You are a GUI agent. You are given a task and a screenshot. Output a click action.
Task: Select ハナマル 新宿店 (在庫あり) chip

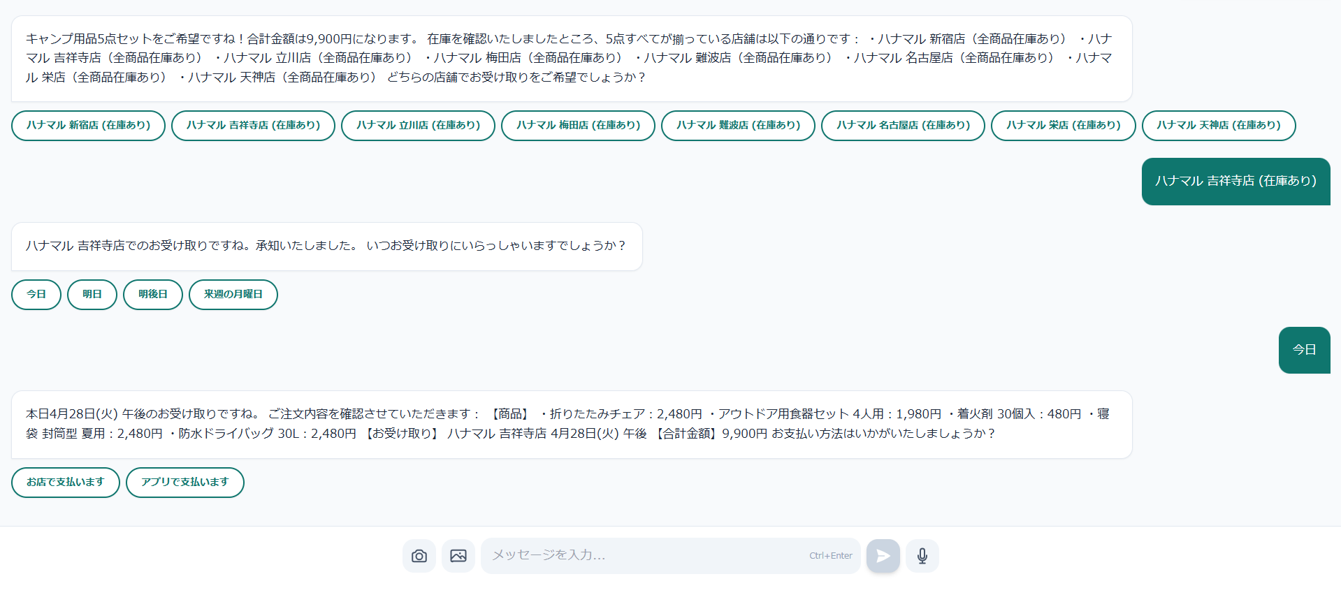[88, 126]
